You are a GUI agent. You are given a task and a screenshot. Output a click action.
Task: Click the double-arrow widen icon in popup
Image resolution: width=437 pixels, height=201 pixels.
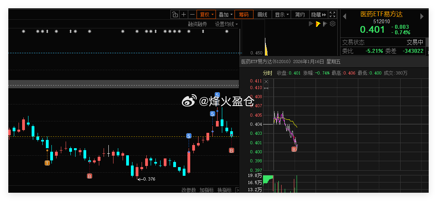click(266, 88)
